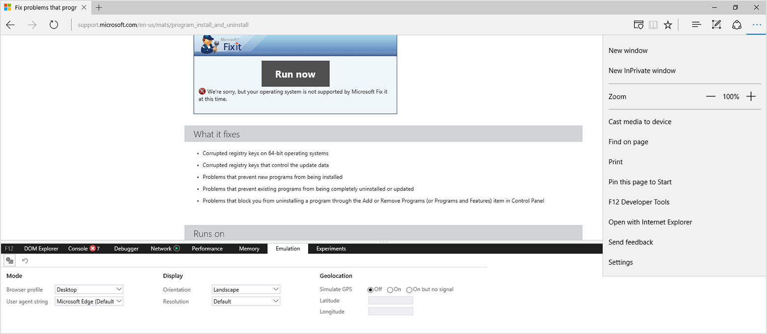Expand the Orientation dropdown
Screen dimensions: 767x334
[246, 290]
